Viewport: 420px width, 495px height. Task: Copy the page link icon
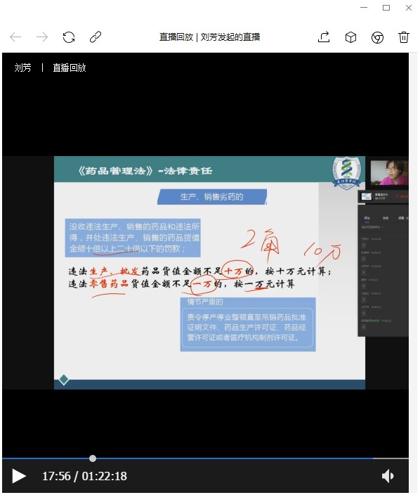coord(96,37)
